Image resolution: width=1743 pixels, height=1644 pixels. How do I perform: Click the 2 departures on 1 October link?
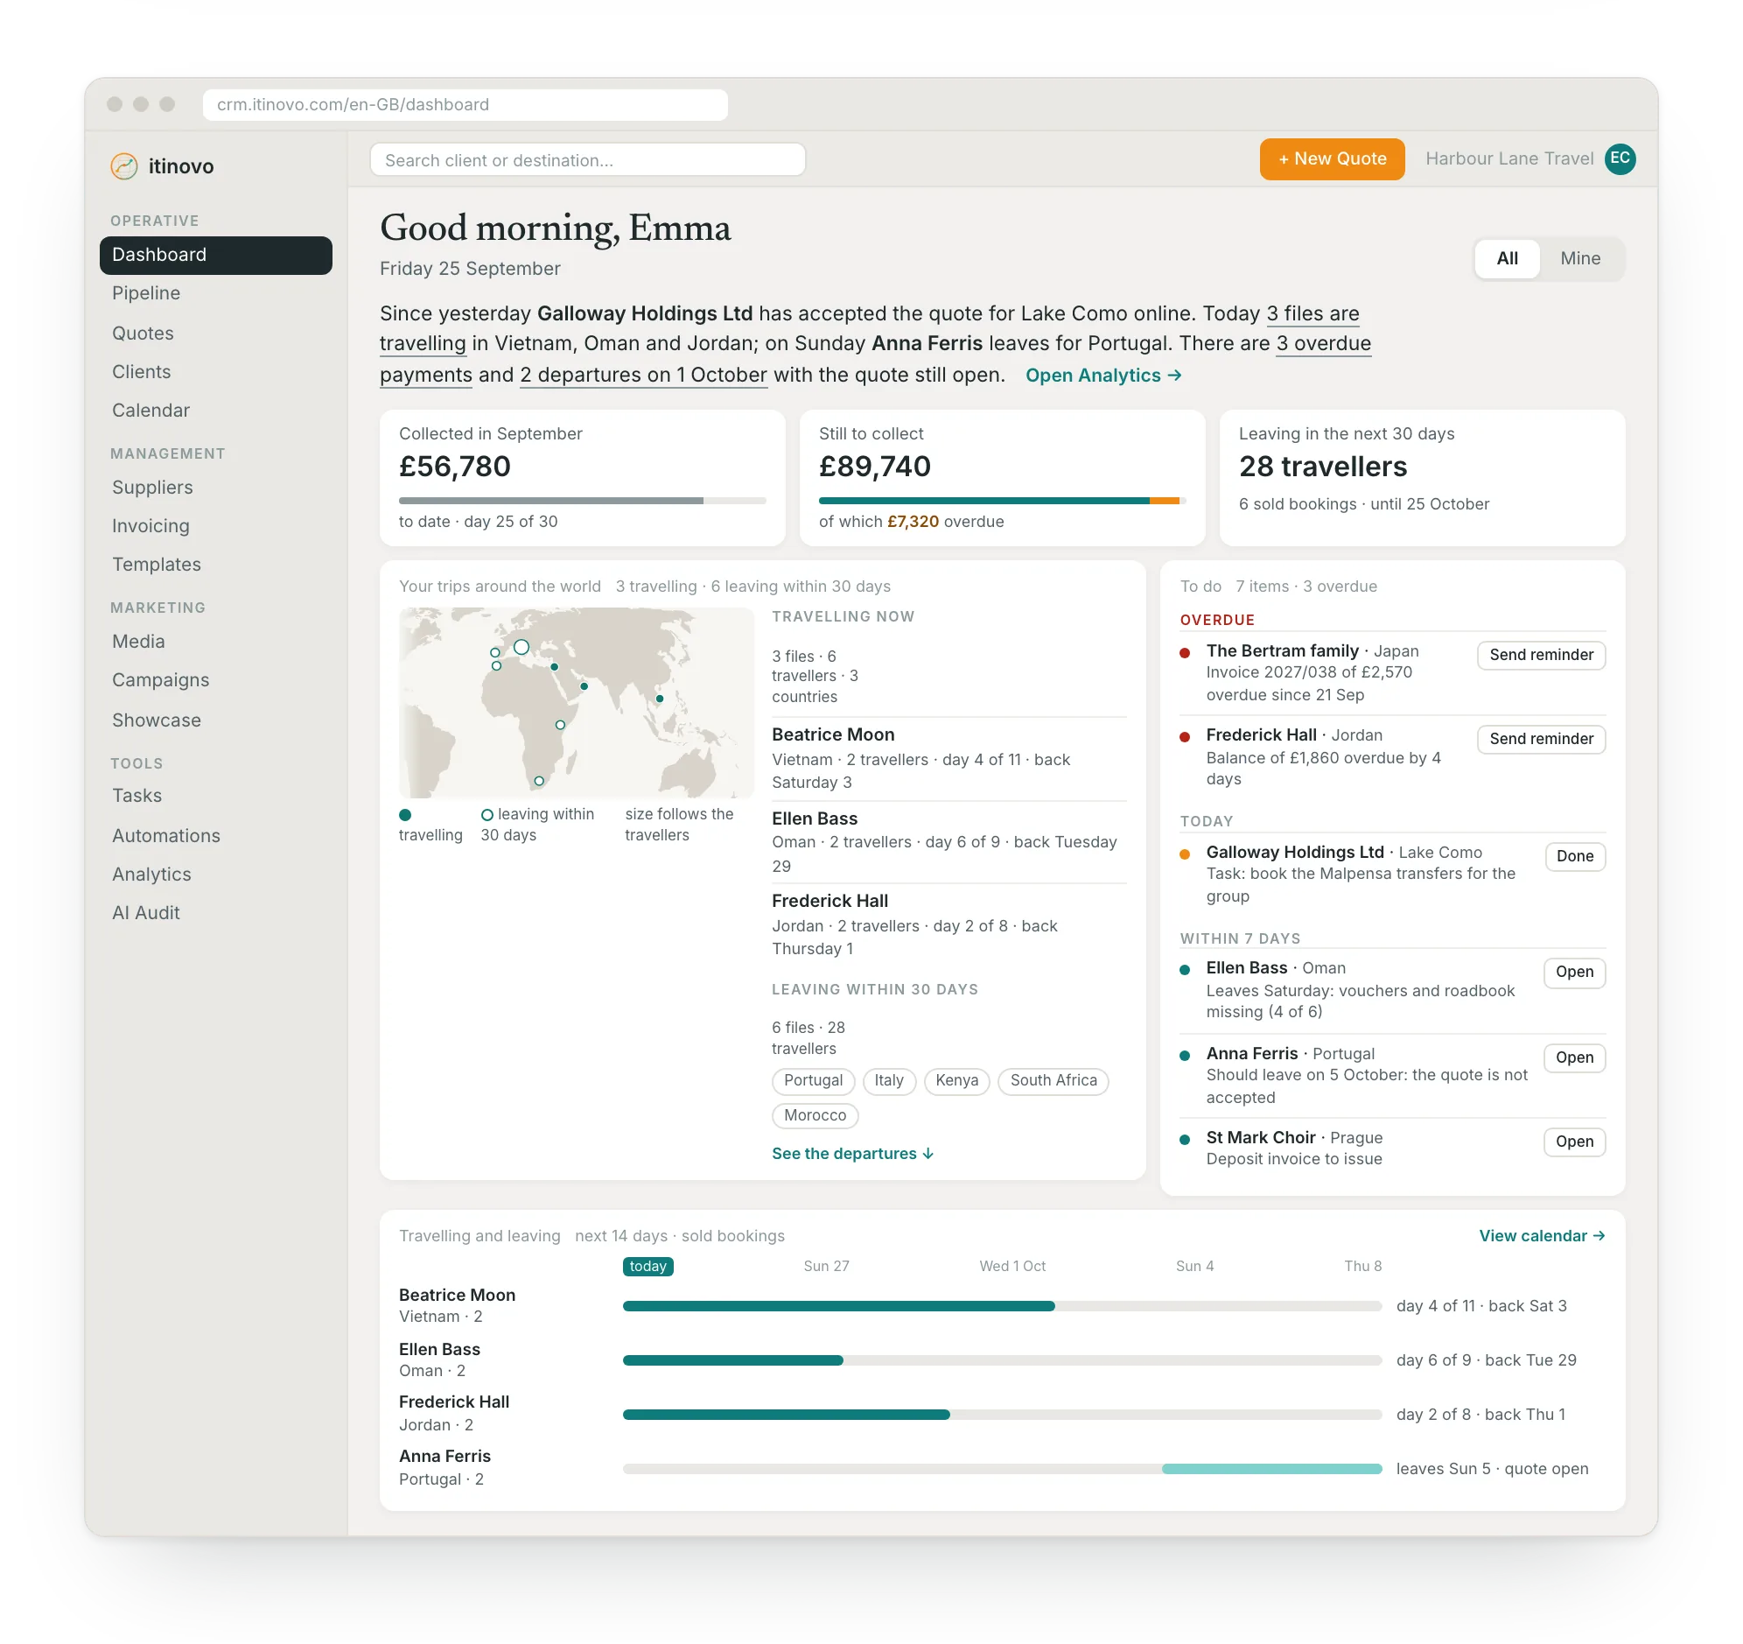(642, 376)
